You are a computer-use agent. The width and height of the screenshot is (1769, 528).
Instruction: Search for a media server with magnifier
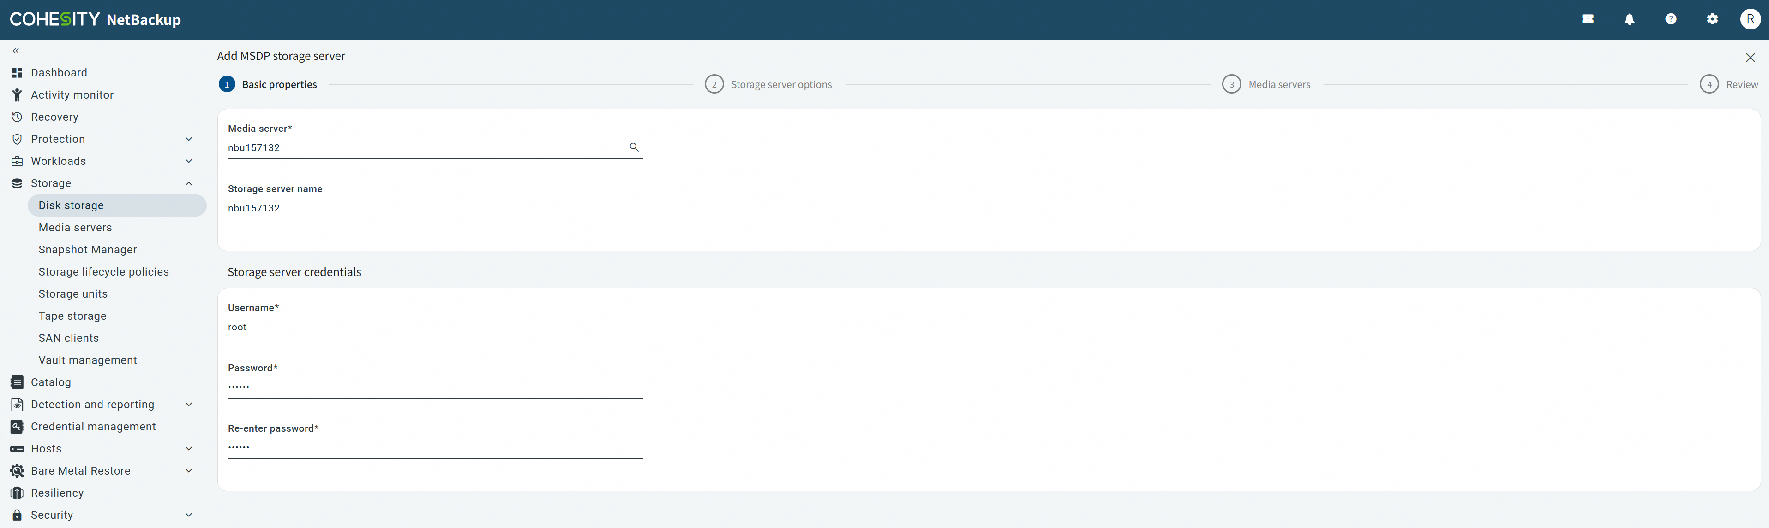634,147
